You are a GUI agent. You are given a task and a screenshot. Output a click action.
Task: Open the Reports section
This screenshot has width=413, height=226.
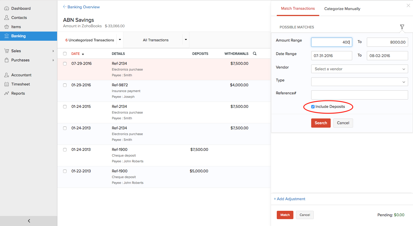(18, 93)
